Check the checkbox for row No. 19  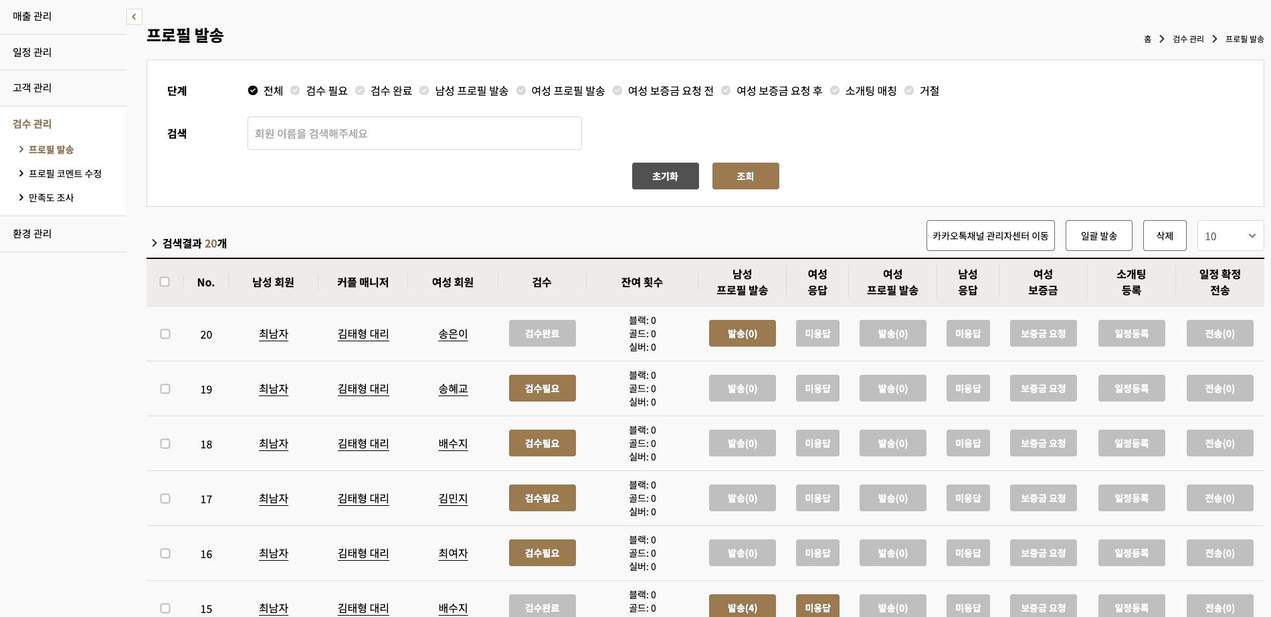(x=165, y=389)
